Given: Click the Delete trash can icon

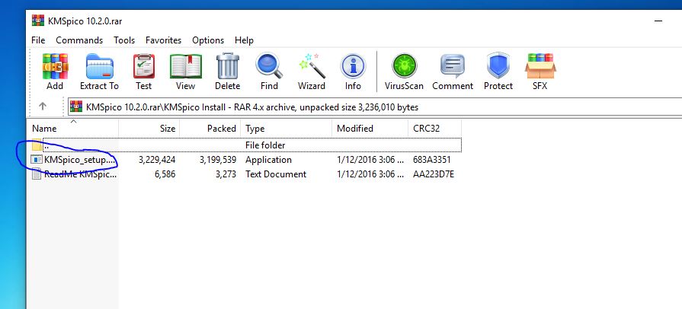Looking at the screenshot, I should (228, 66).
